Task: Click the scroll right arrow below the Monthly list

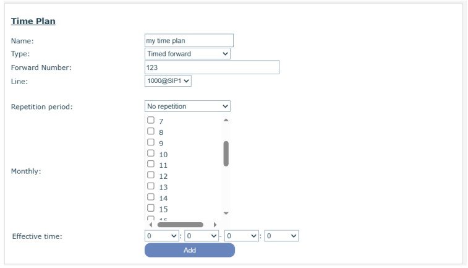Action: (x=215, y=225)
